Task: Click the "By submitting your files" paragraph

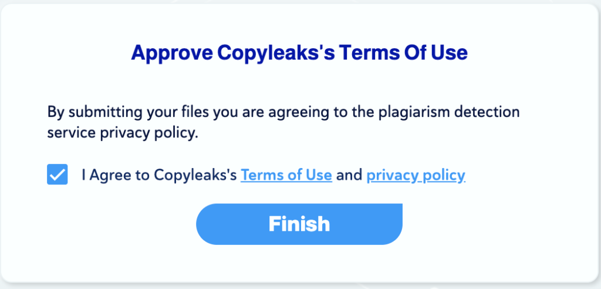Action: tap(283, 112)
